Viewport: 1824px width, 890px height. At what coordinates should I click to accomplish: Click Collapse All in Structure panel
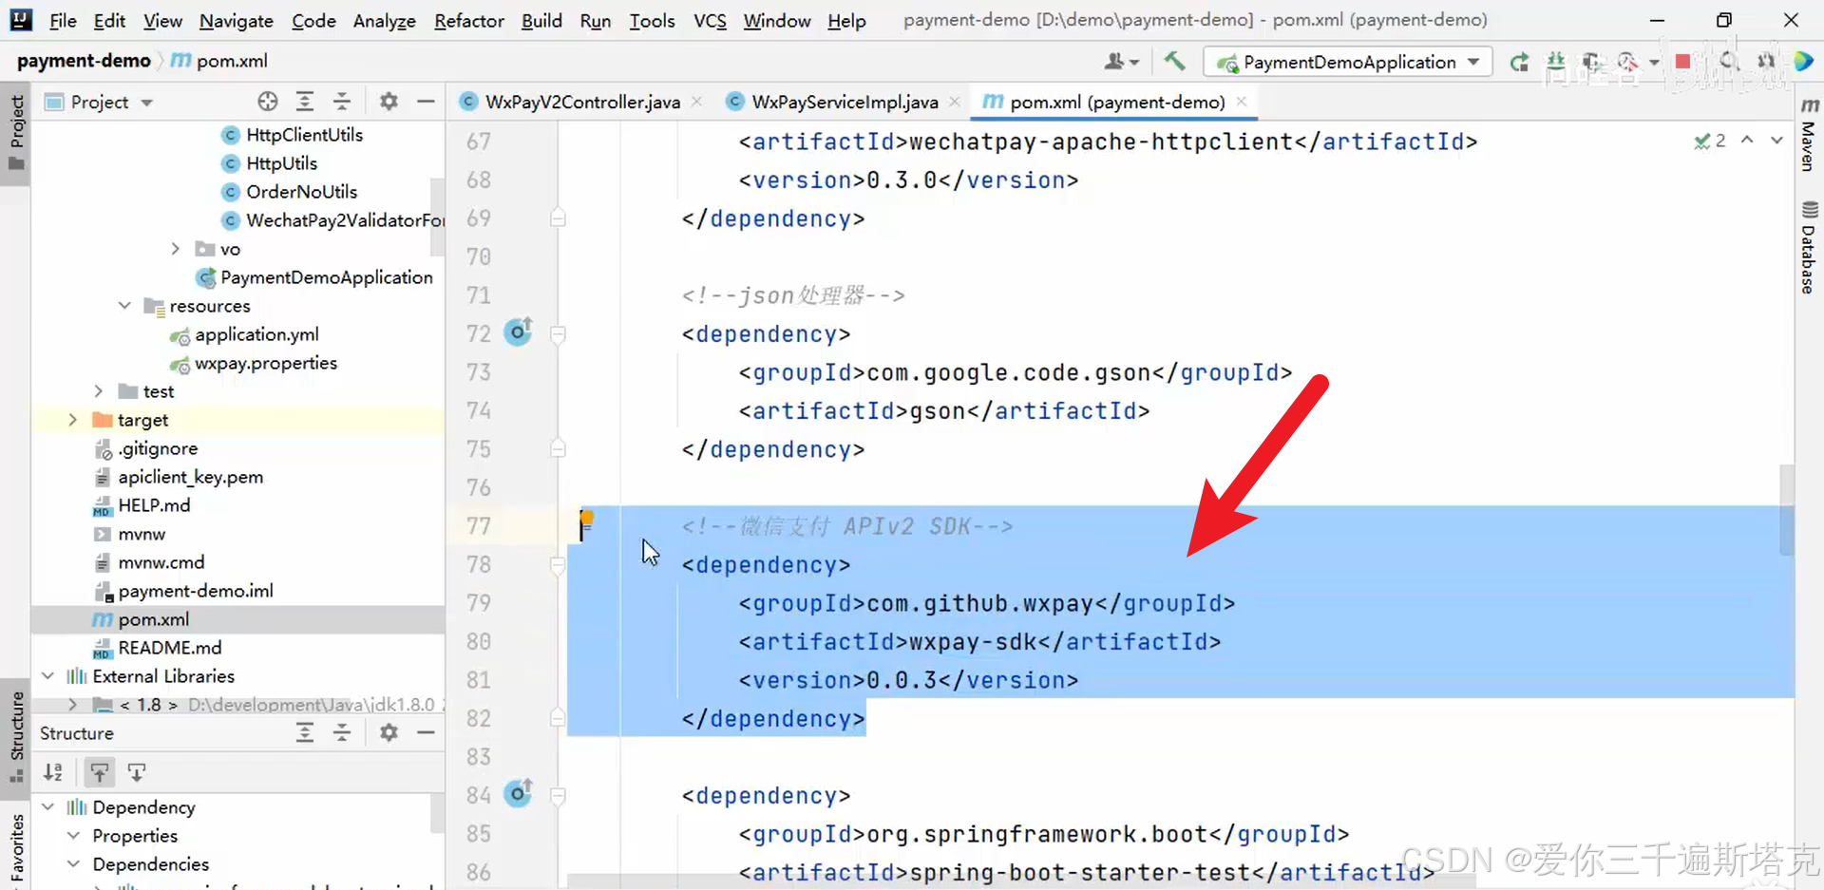(342, 732)
